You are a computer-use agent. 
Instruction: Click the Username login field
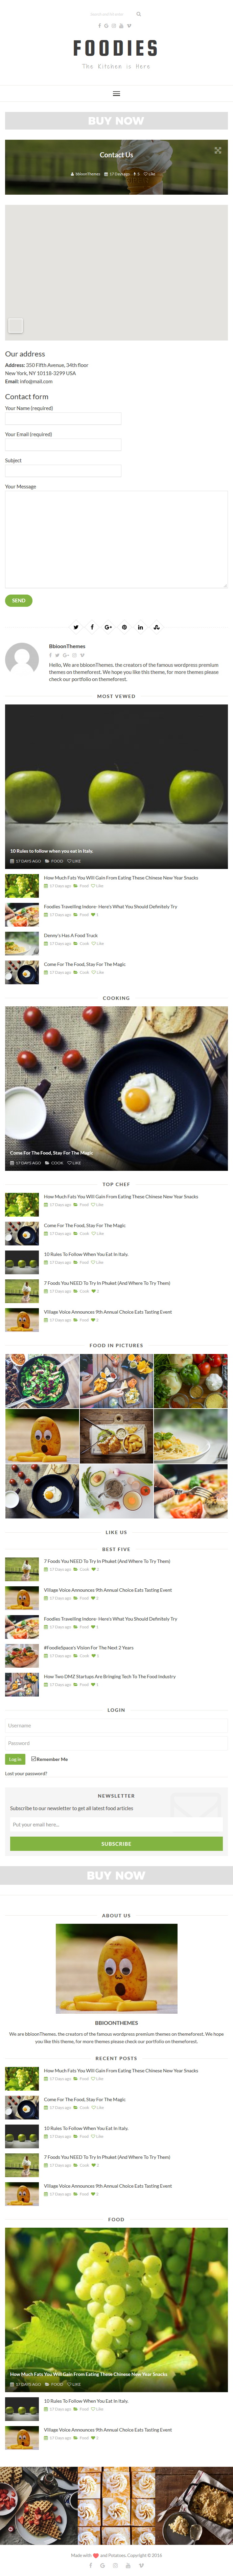[116, 1725]
